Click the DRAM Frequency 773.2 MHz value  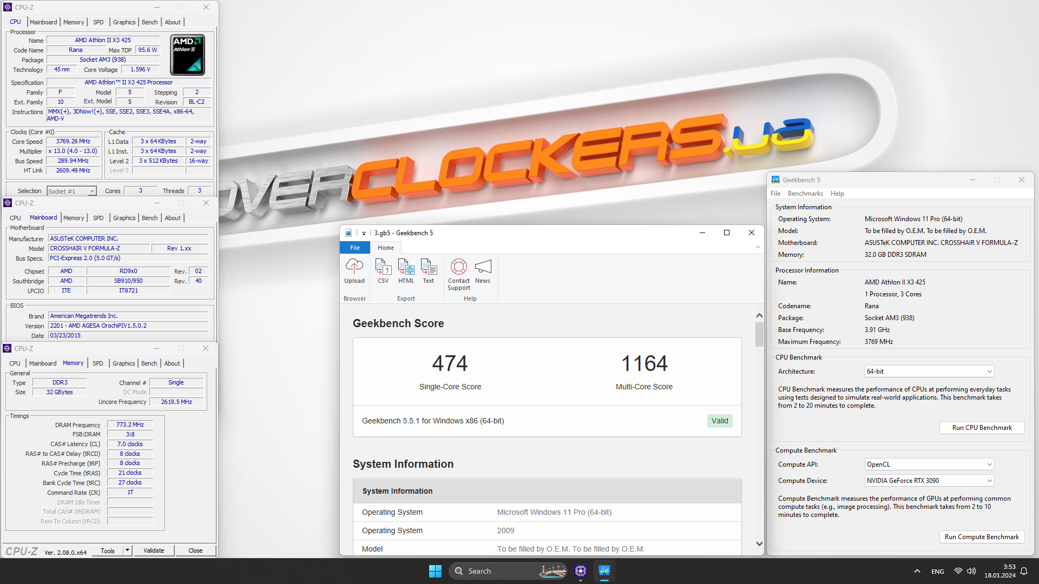(x=130, y=425)
